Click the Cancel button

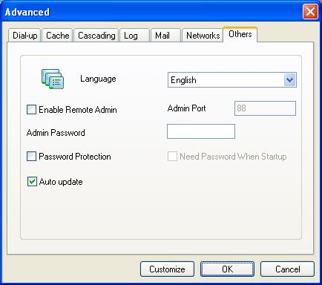(x=288, y=269)
